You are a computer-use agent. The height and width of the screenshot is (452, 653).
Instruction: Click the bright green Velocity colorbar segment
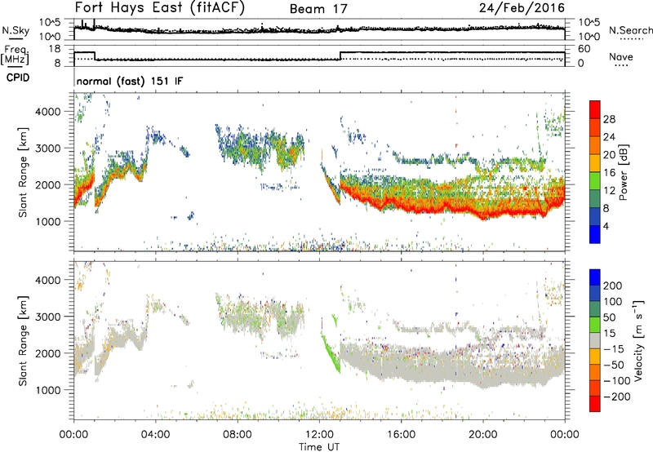(x=595, y=325)
